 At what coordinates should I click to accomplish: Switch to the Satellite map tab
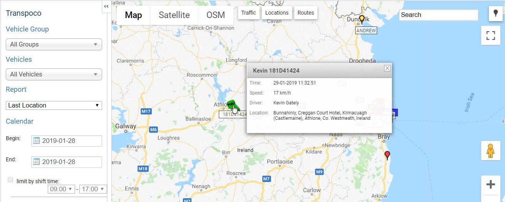click(174, 15)
